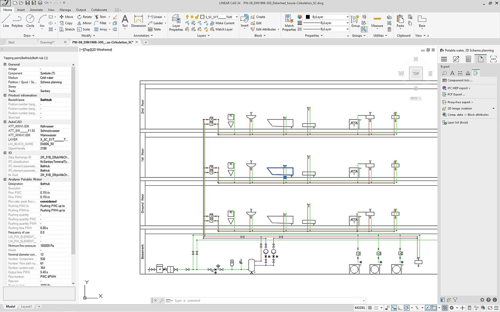The image size is (500, 312).
Task: Open the Layer Properties manager
Action: coord(176,22)
